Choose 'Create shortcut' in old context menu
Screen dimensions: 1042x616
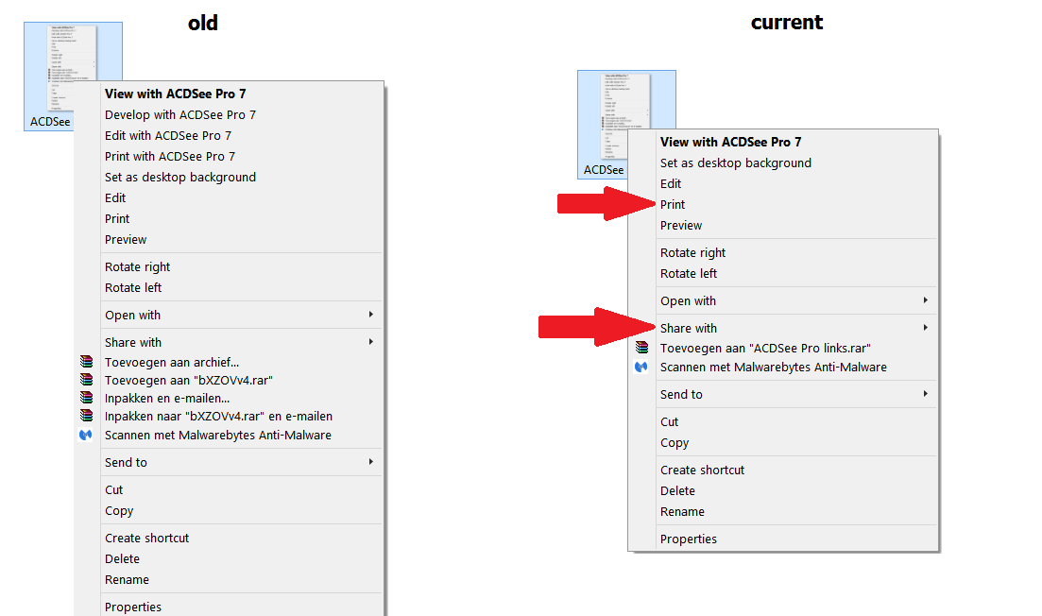[146, 539]
